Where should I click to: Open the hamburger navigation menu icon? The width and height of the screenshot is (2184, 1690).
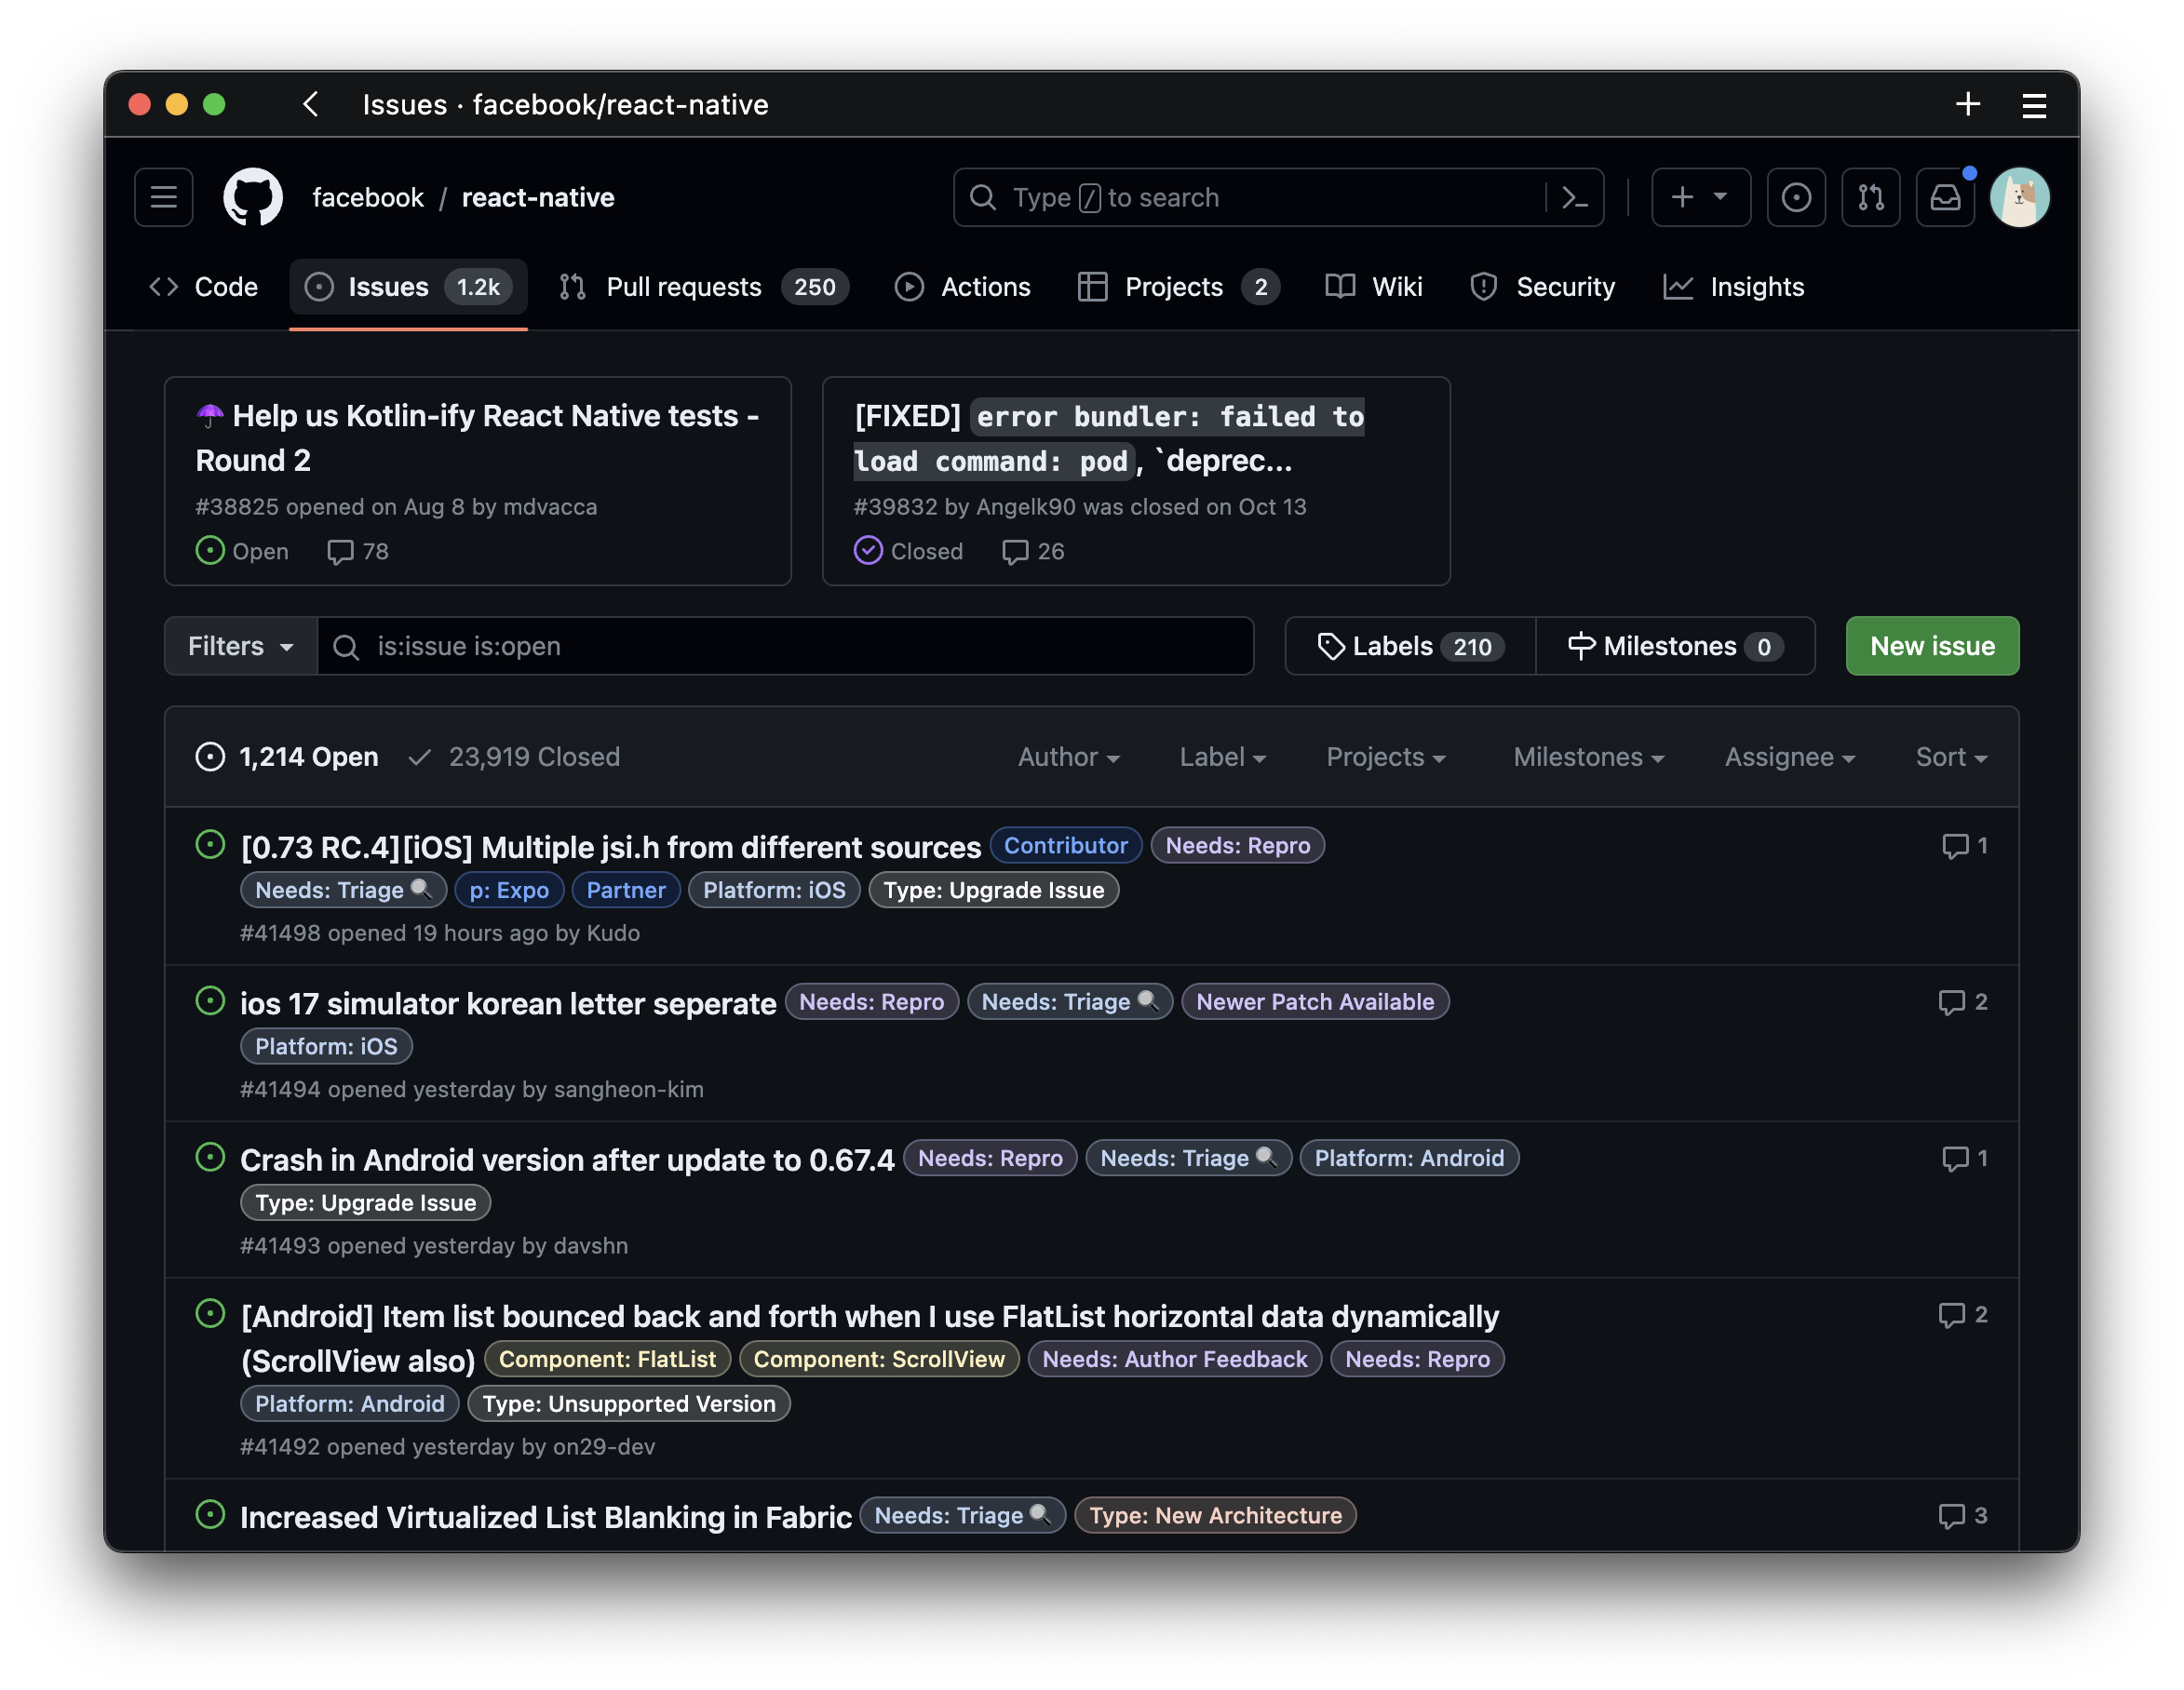pyautogui.click(x=164, y=197)
